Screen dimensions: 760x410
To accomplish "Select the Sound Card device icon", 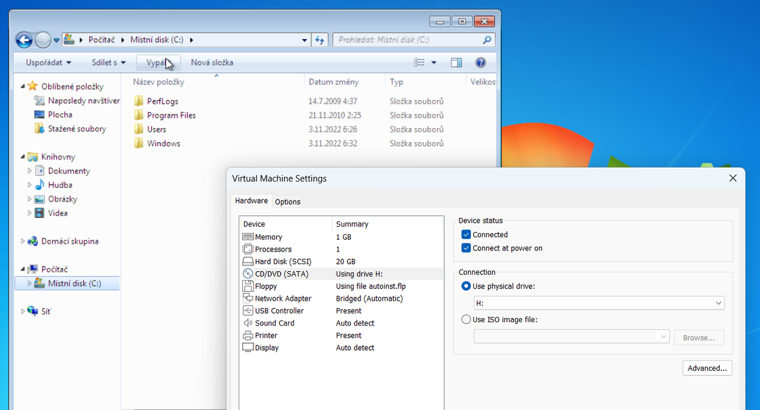I will coord(248,323).
